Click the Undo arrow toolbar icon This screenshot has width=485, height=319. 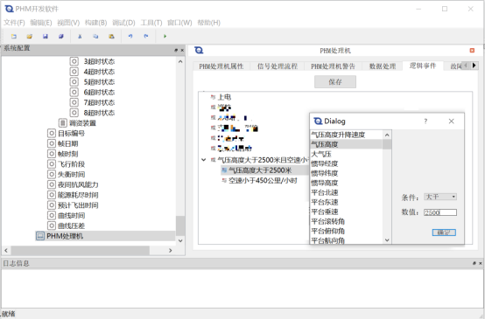click(130, 37)
